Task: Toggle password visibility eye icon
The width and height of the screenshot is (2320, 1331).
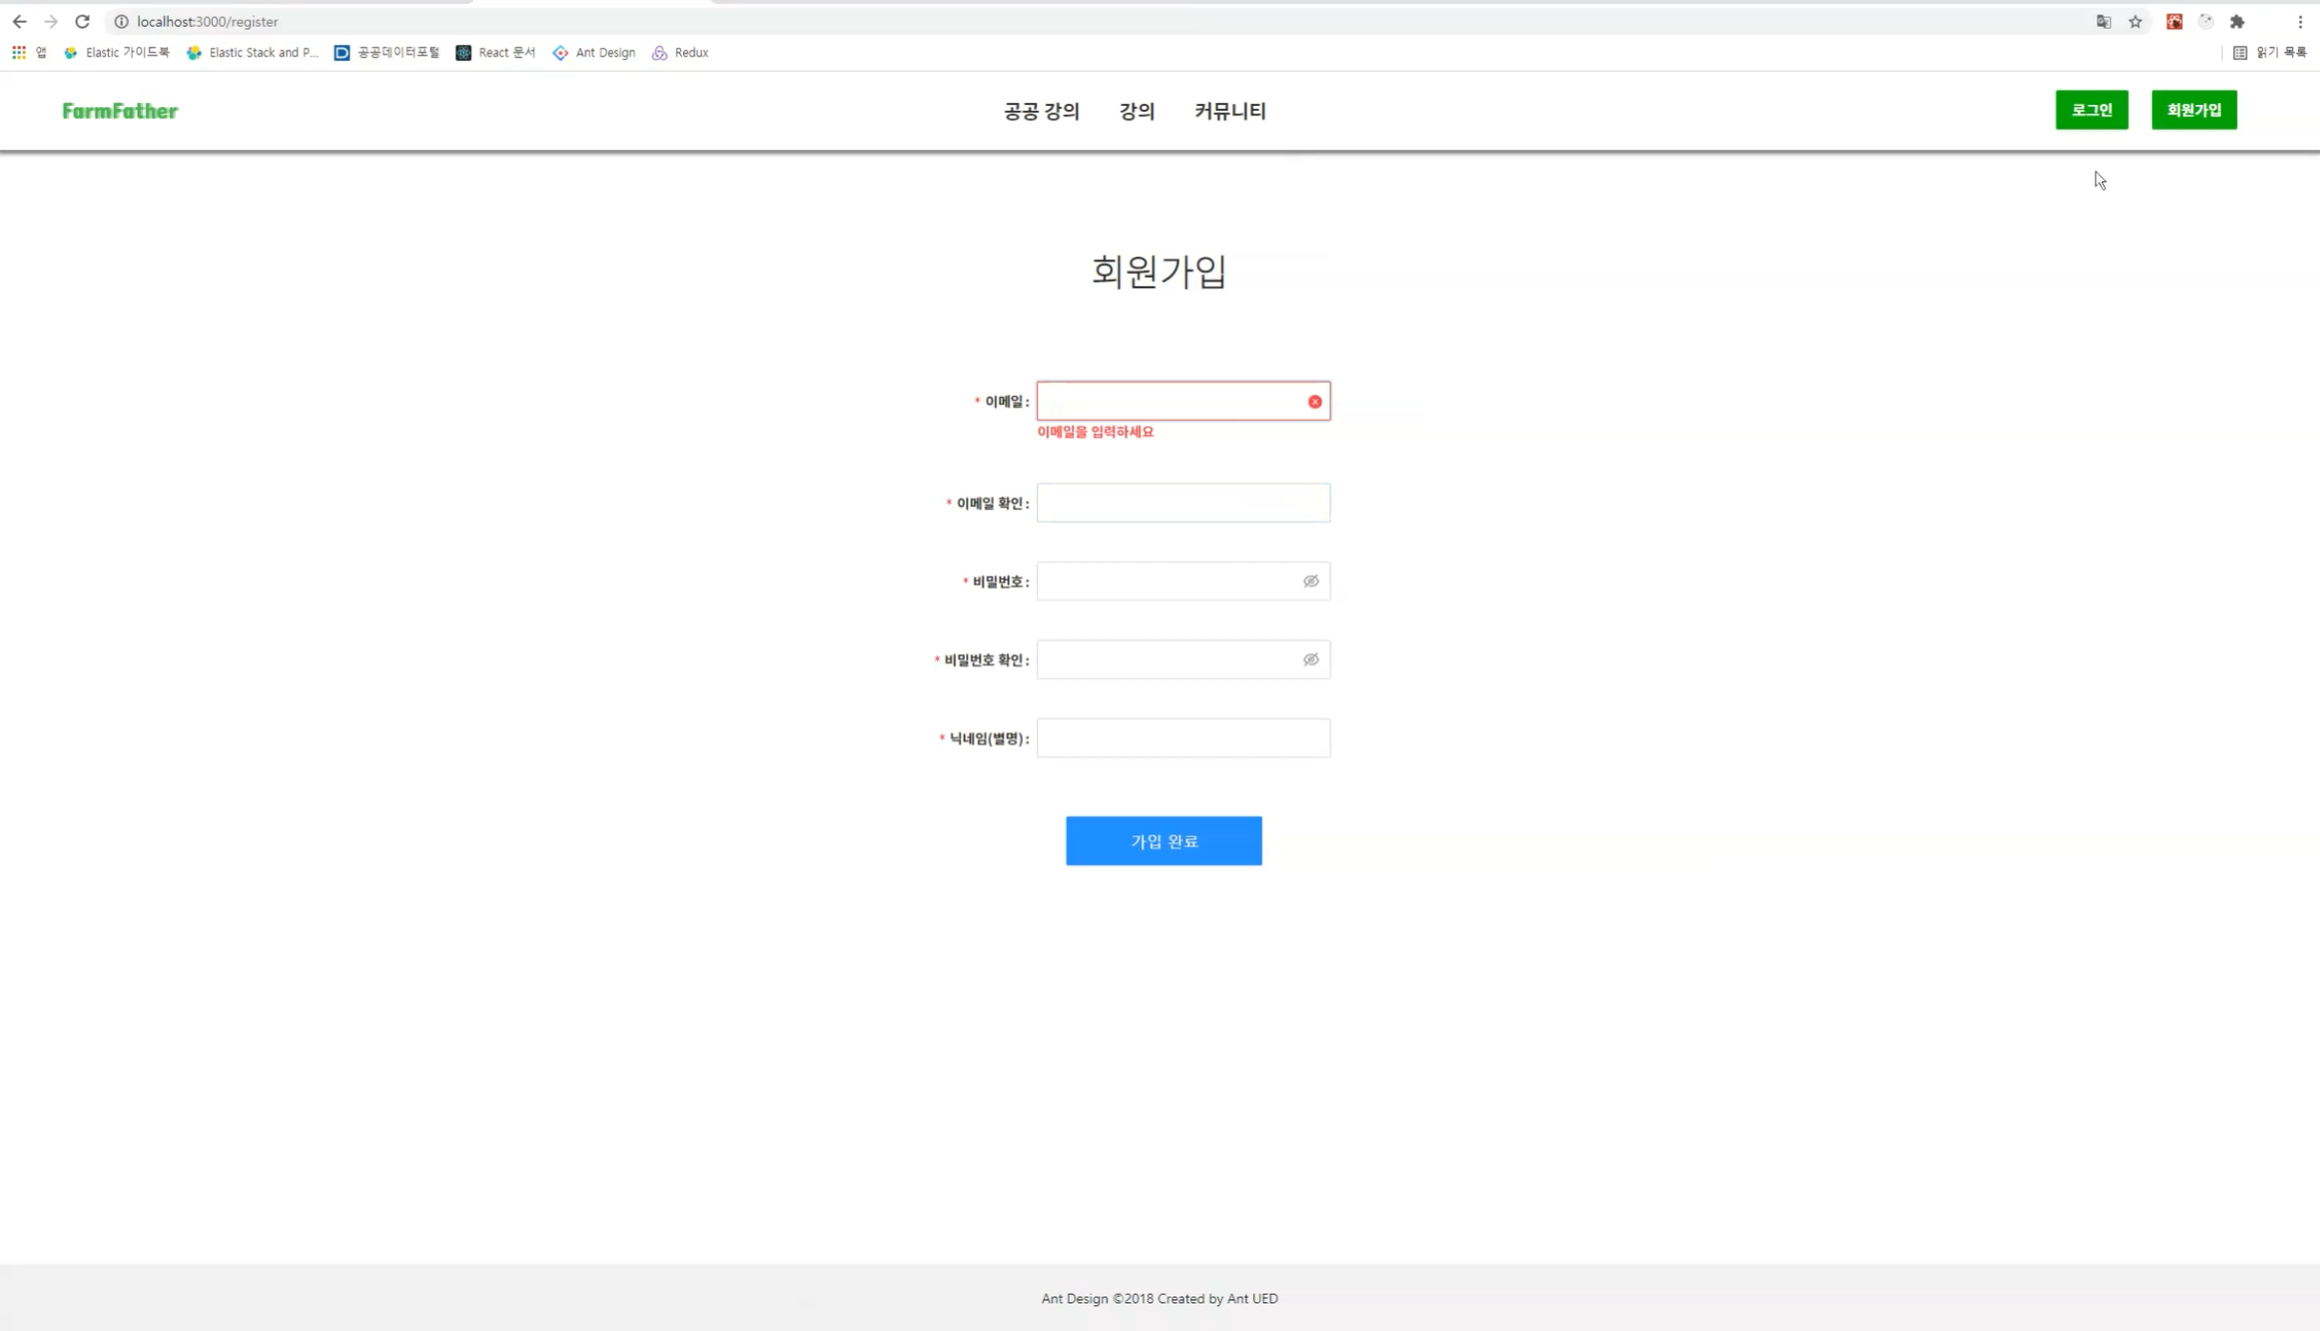Action: 1311,581
